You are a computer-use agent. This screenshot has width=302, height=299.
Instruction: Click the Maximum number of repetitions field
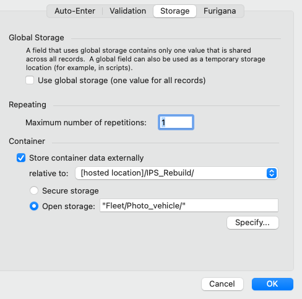(176, 122)
